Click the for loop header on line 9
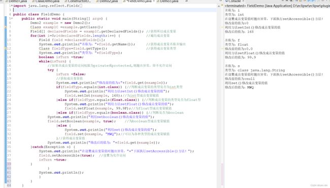Image resolution: width=330 pixels, height=188 pixels. coord(75,35)
